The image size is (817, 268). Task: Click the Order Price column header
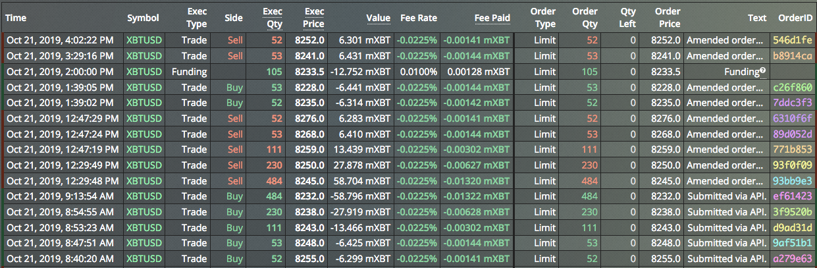point(668,18)
